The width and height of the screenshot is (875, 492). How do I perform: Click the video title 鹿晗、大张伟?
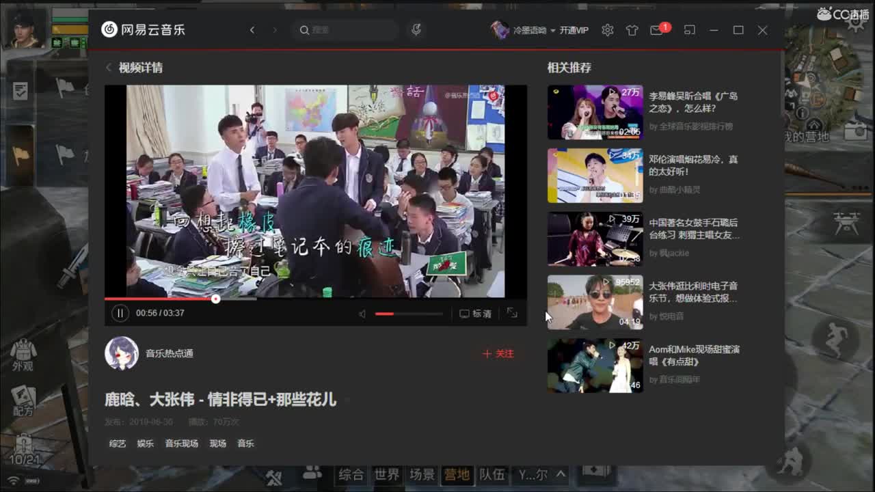tap(220, 399)
